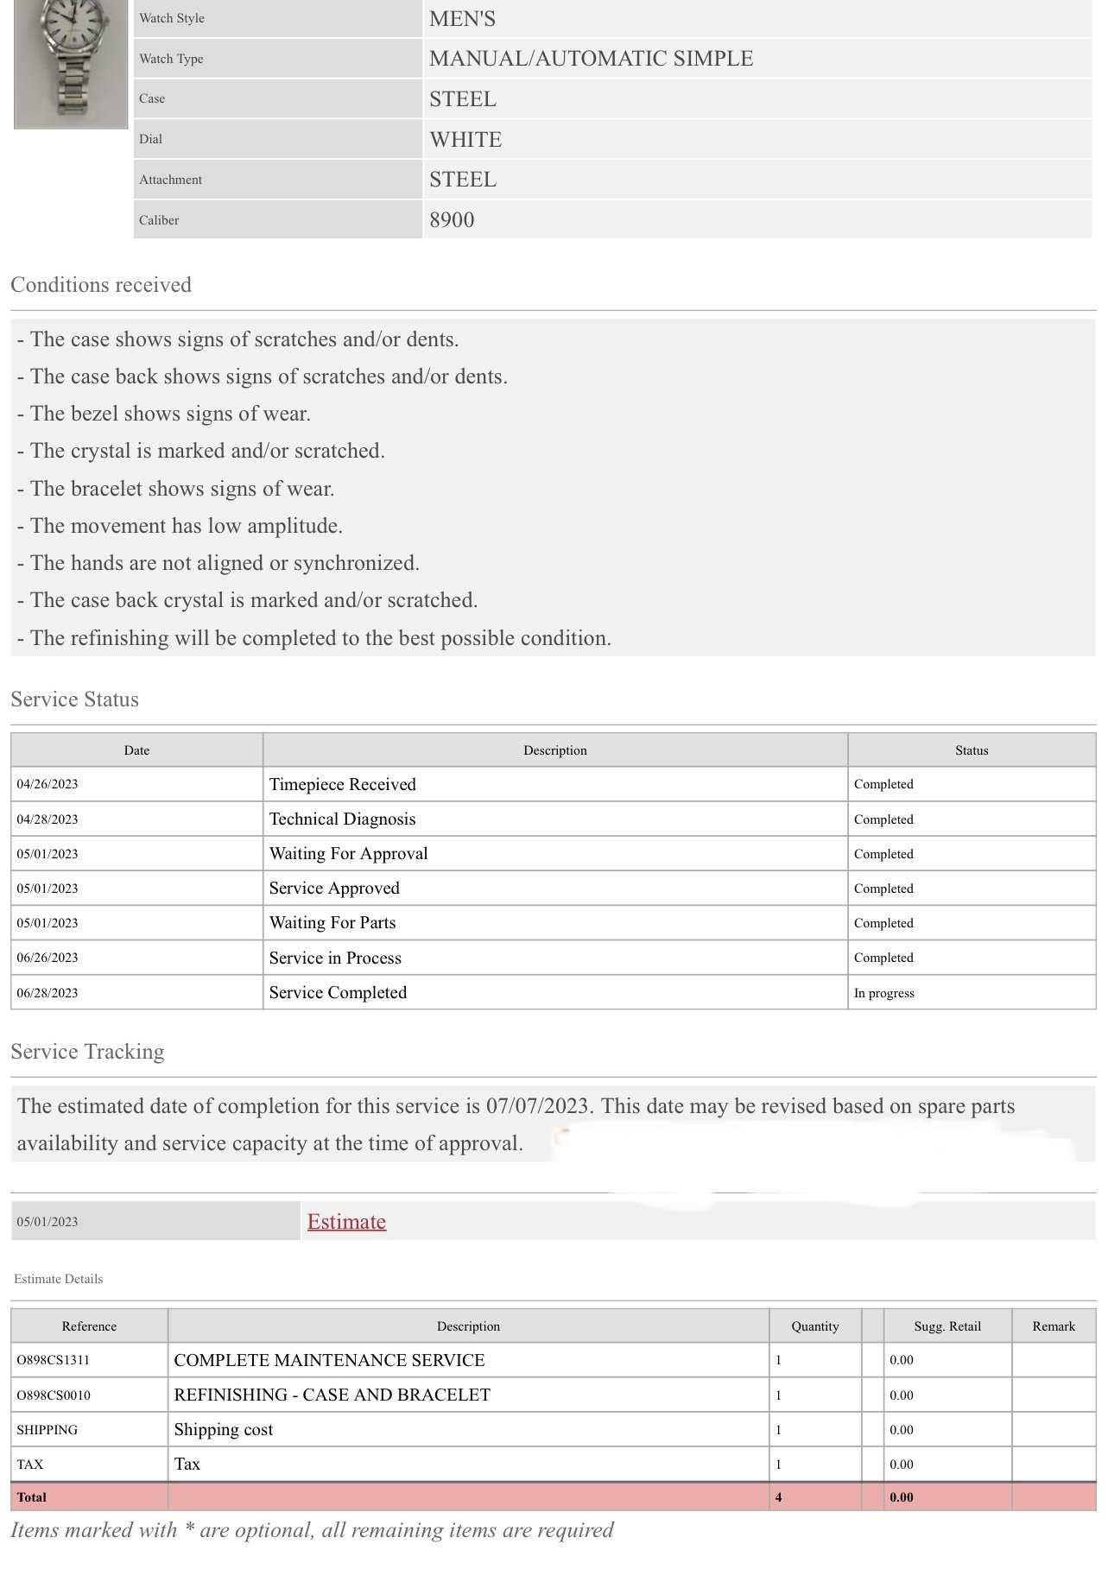1108x1569 pixels.
Task: Click the O898CS1311 reference code
Action: coord(54,1360)
